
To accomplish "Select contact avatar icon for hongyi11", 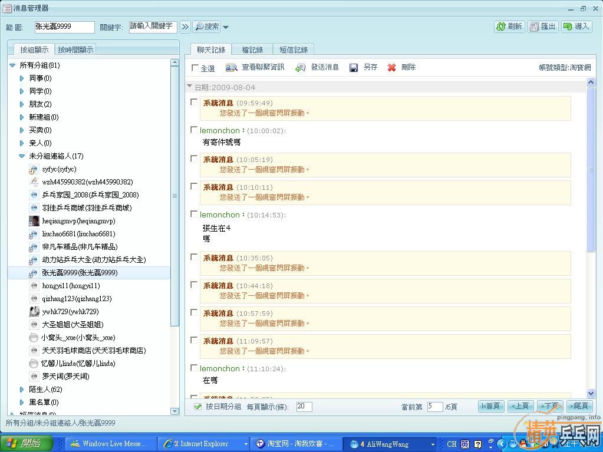I will click(34, 286).
